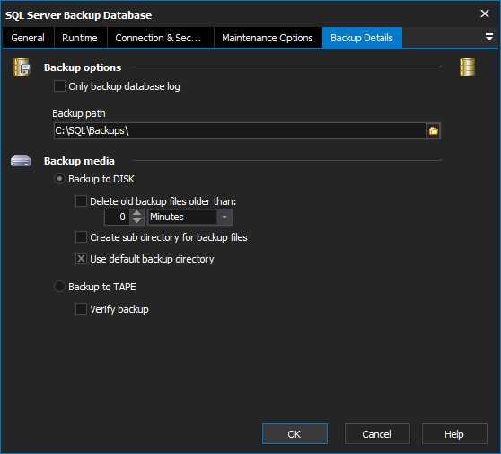Click the gold database icon at top right
This screenshot has width=501, height=454.
[x=467, y=67]
